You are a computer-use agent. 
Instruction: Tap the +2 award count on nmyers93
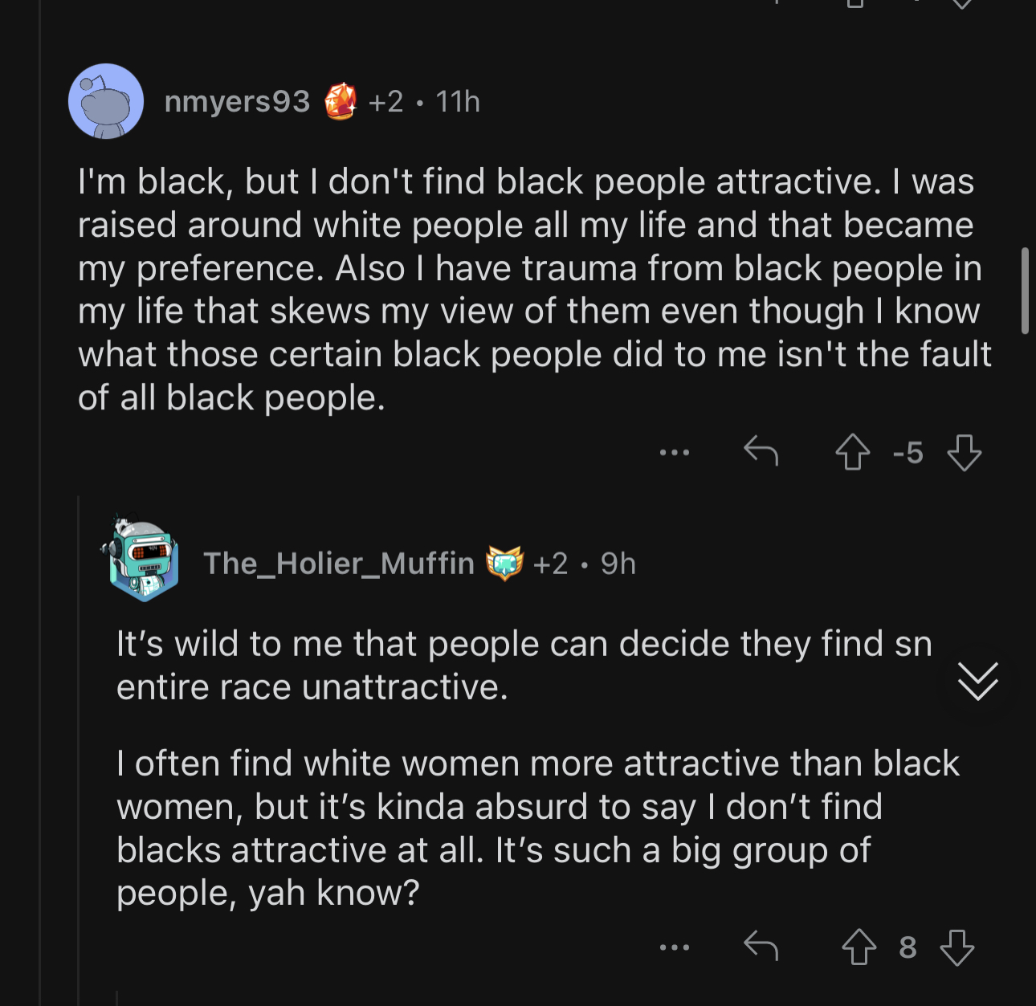[x=385, y=102]
